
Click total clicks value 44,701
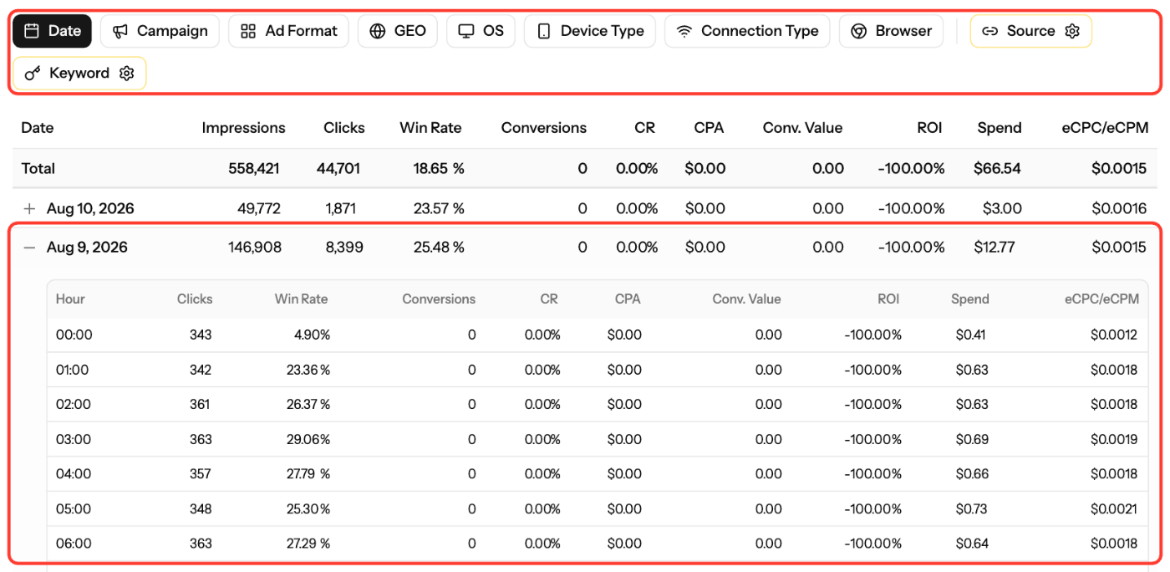coord(338,168)
